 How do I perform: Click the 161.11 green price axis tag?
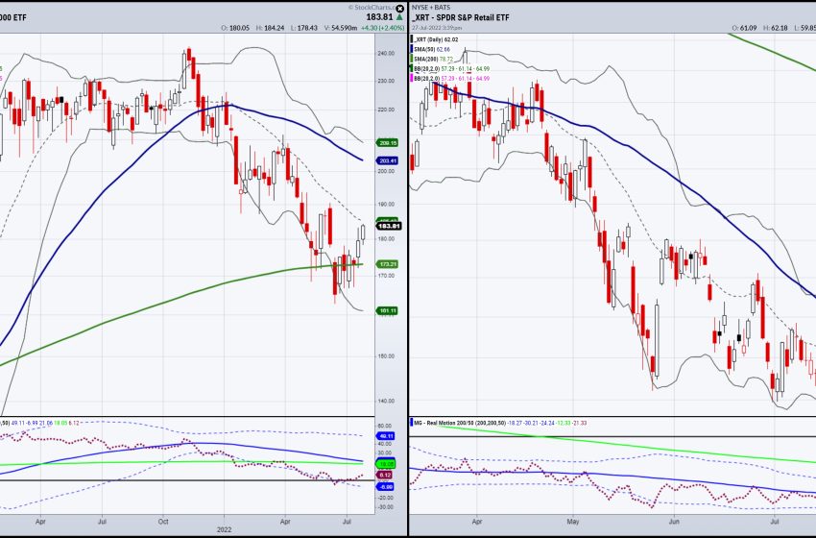pyautogui.click(x=387, y=311)
